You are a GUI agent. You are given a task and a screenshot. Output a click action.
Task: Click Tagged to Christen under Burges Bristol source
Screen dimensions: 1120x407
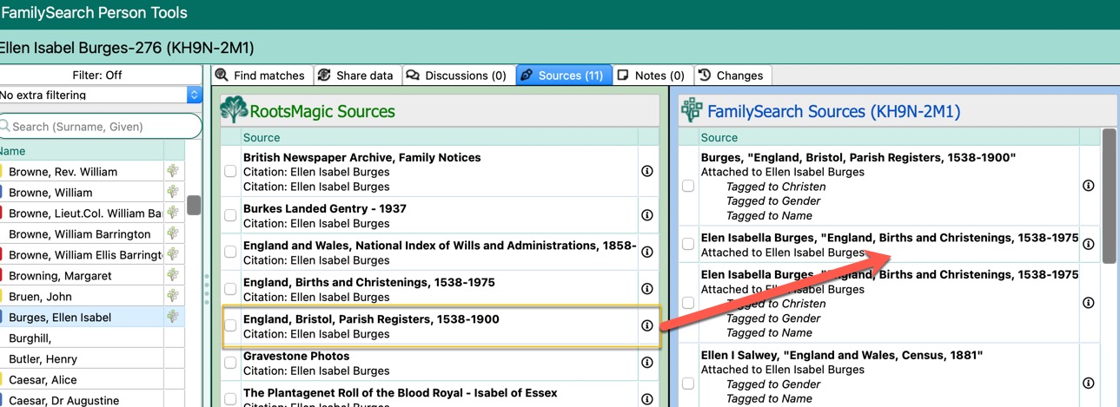776,187
